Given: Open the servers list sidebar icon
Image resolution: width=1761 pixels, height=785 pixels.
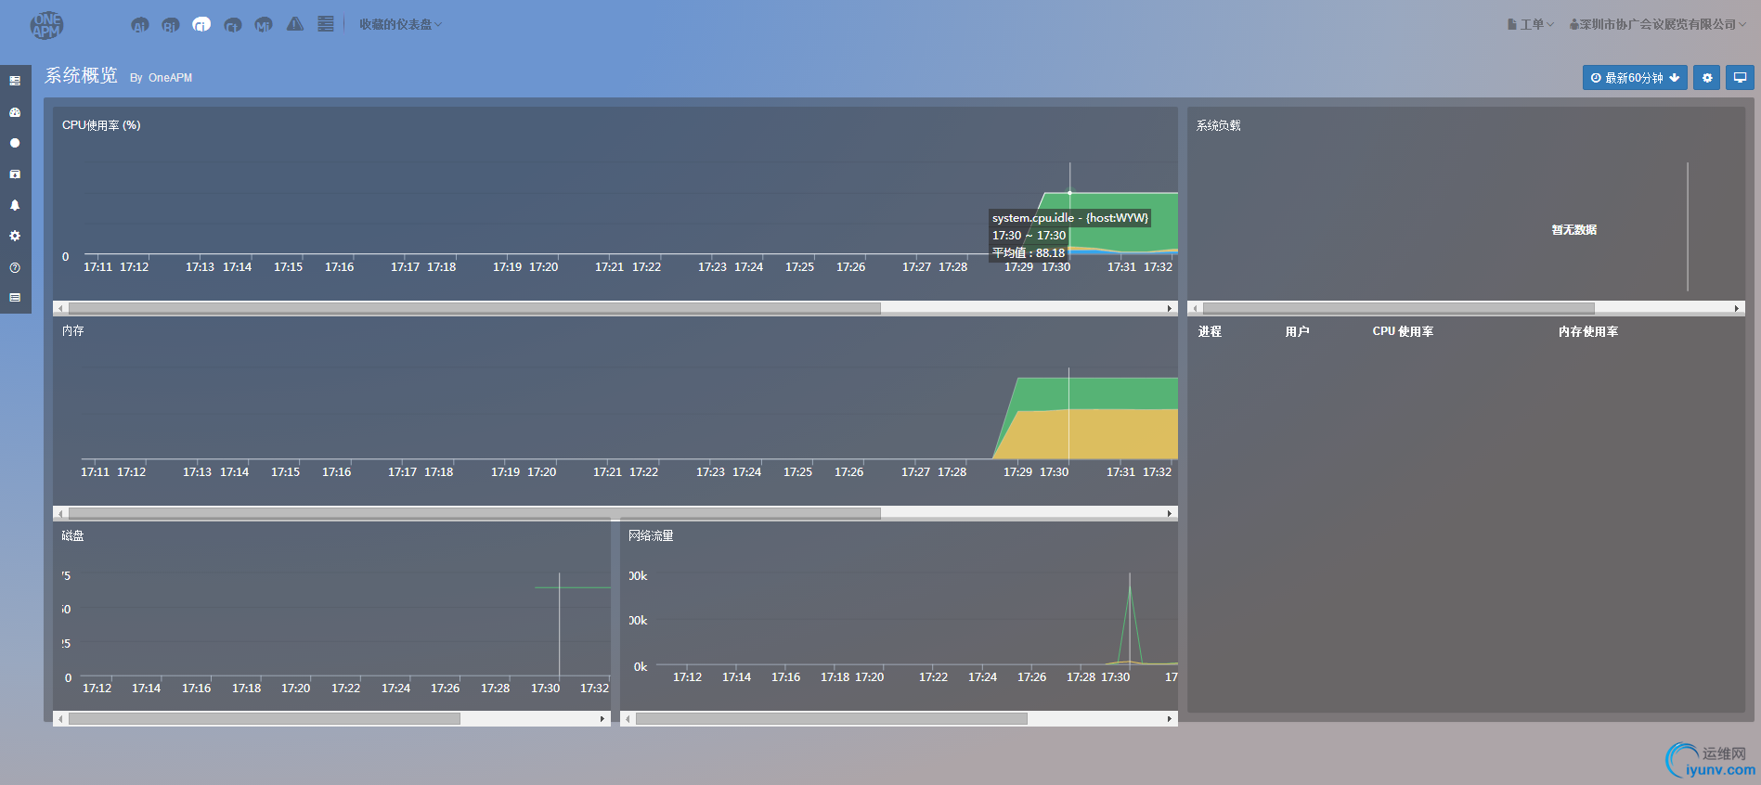Looking at the screenshot, I should coord(15,81).
